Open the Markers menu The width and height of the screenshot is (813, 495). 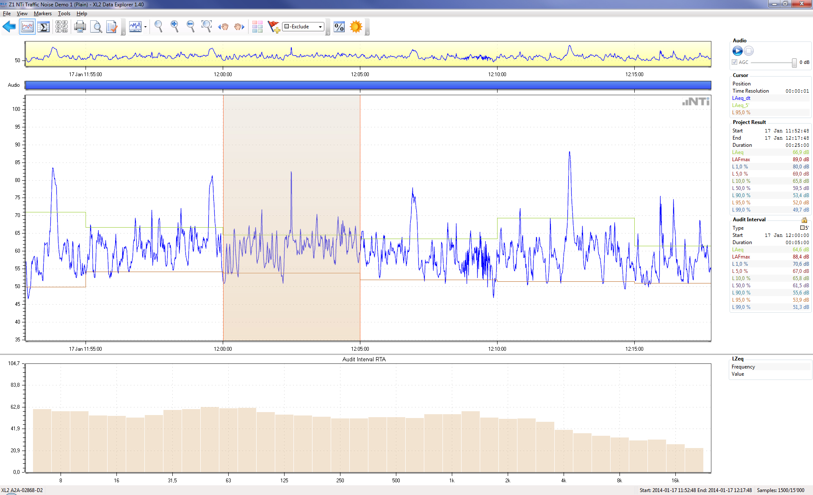click(42, 14)
